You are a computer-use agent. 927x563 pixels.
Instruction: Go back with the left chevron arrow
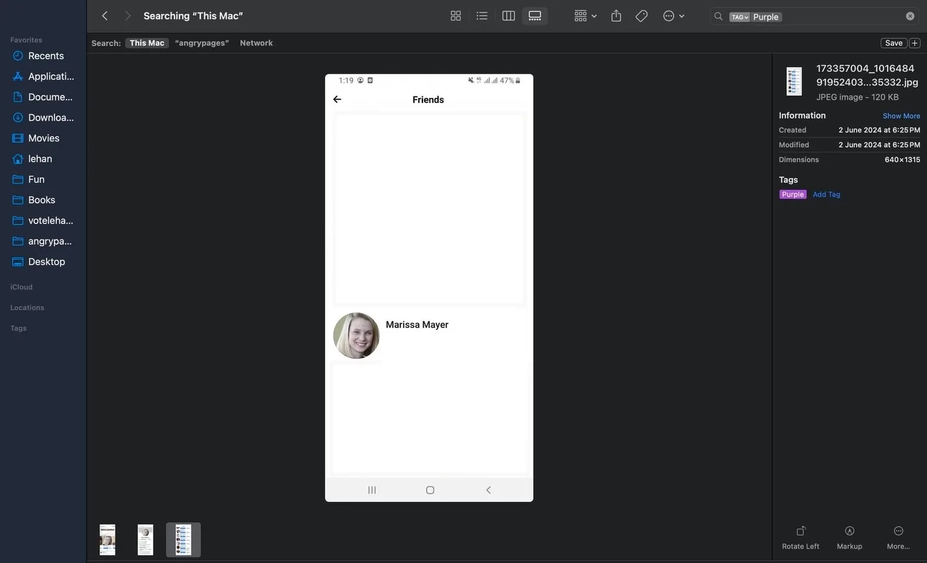pos(105,16)
